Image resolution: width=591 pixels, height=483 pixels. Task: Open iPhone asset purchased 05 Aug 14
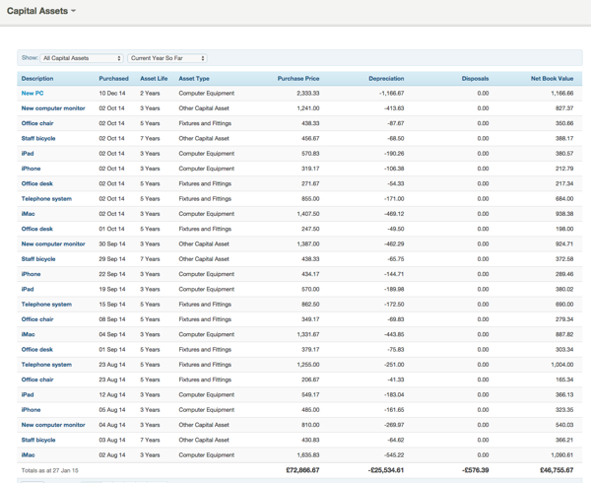[x=32, y=409]
